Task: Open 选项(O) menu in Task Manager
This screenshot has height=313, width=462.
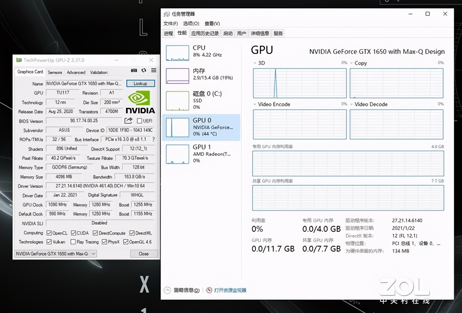Action: (191, 23)
